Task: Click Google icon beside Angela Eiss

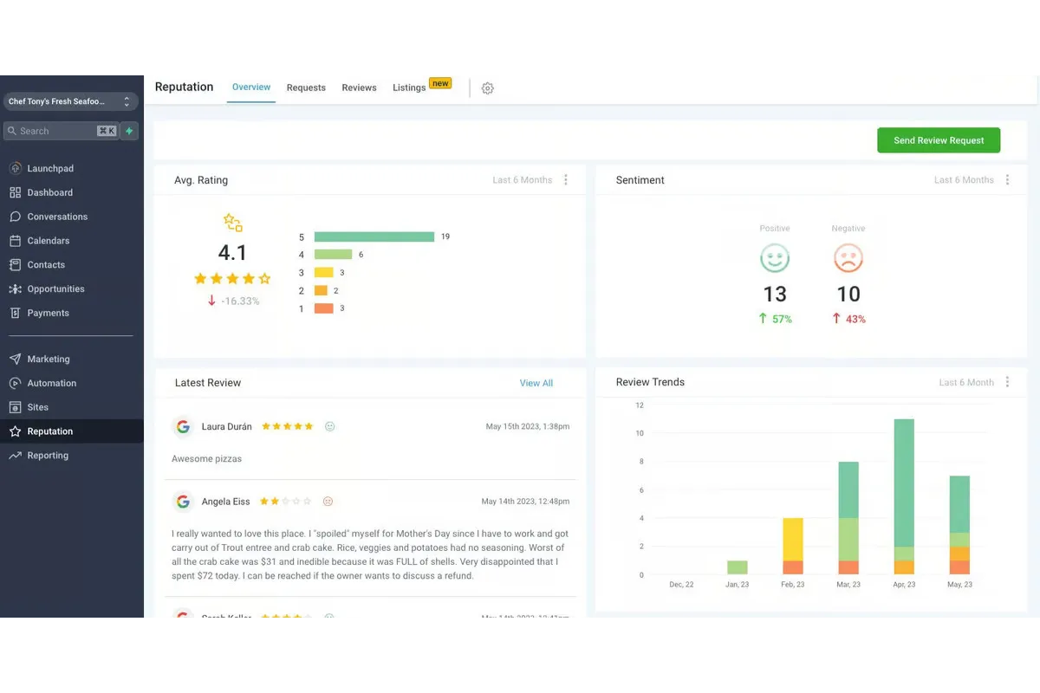Action: point(183,501)
